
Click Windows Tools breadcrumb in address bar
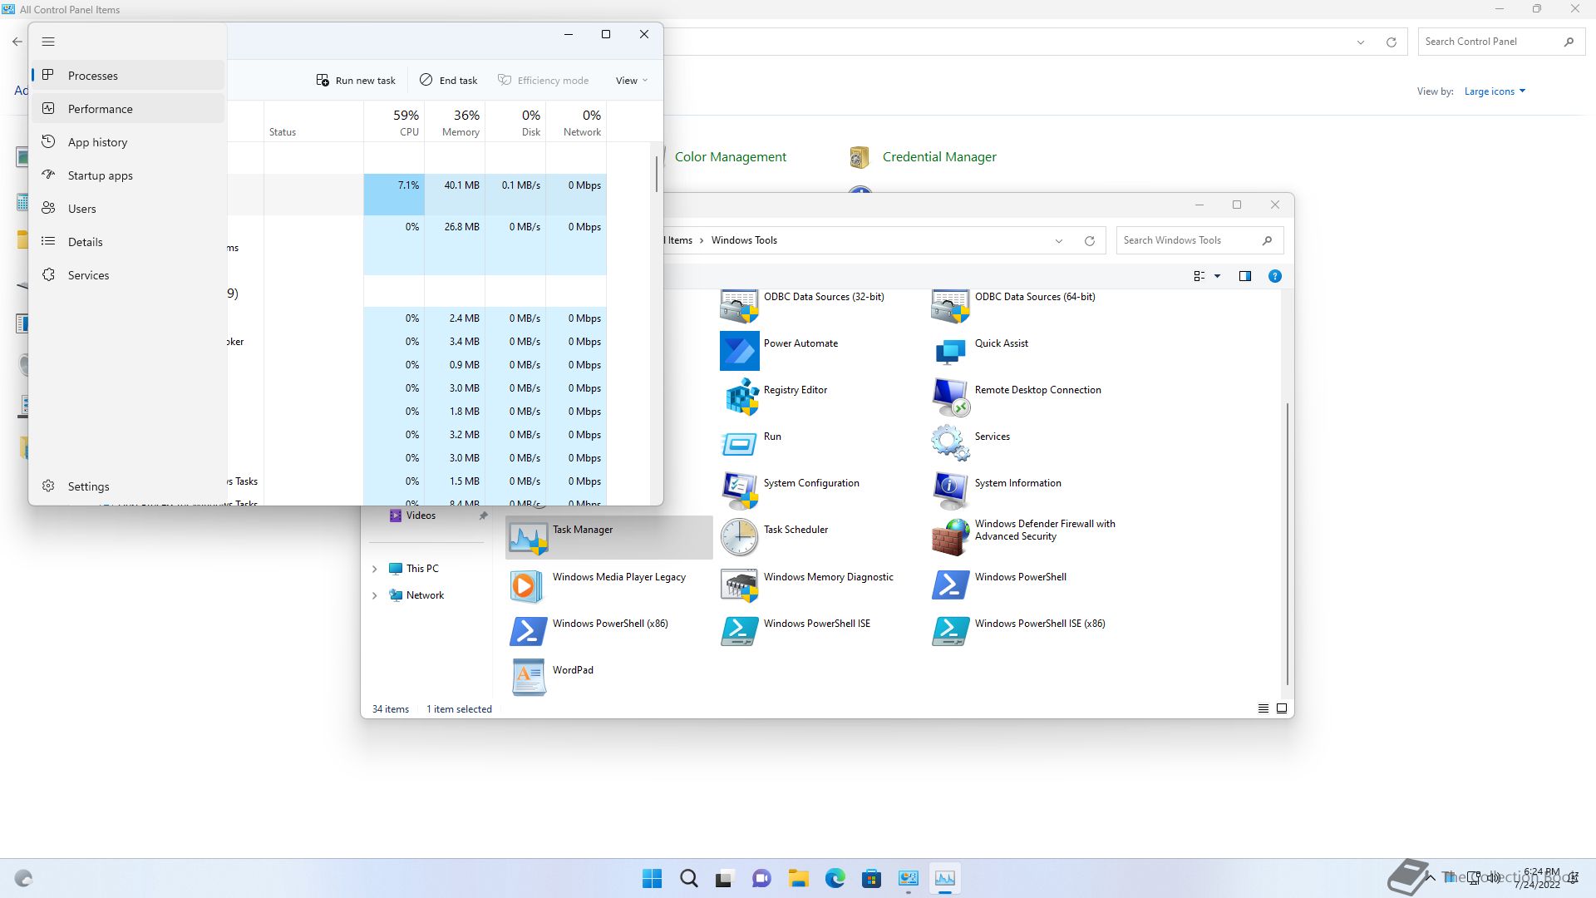coord(744,240)
